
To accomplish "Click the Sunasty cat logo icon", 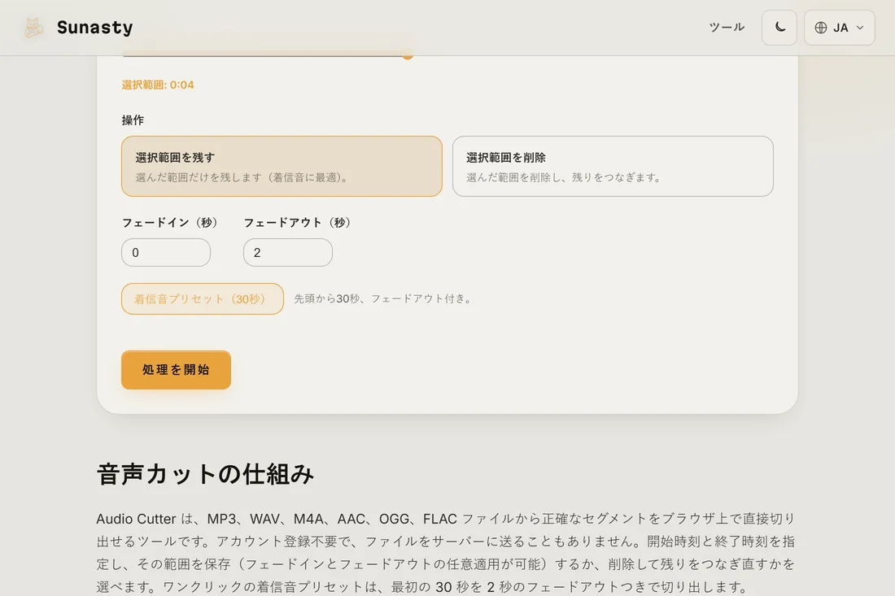I will tap(33, 28).
